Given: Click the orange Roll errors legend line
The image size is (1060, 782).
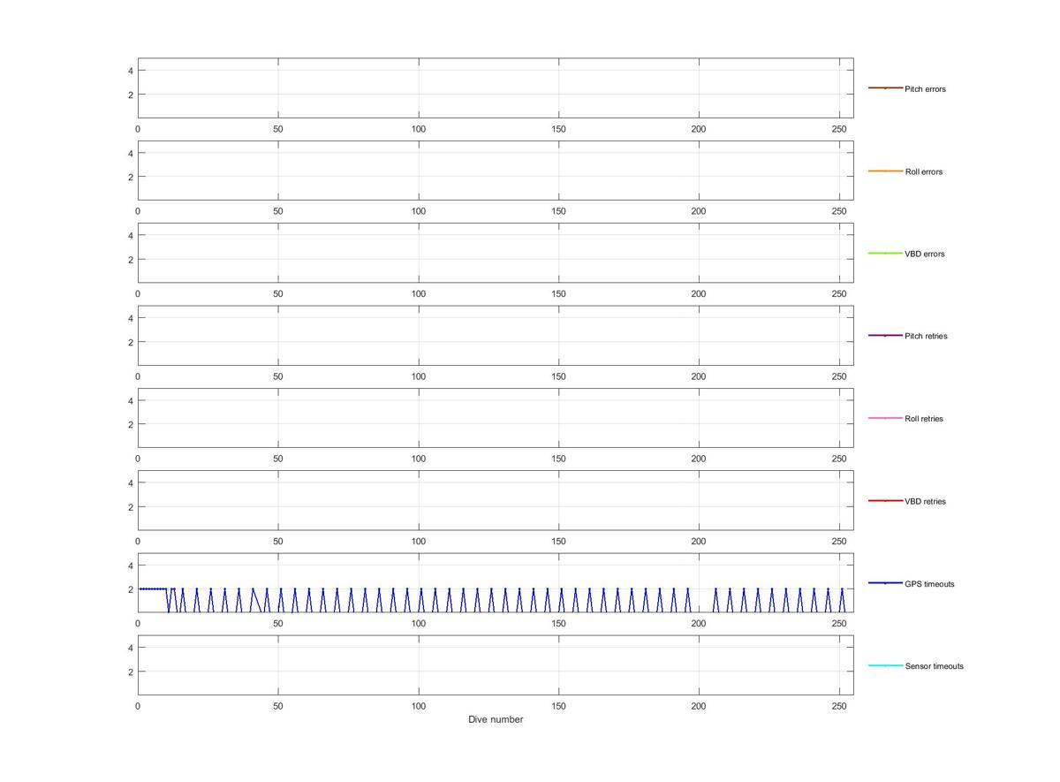Looking at the screenshot, I should coord(885,171).
